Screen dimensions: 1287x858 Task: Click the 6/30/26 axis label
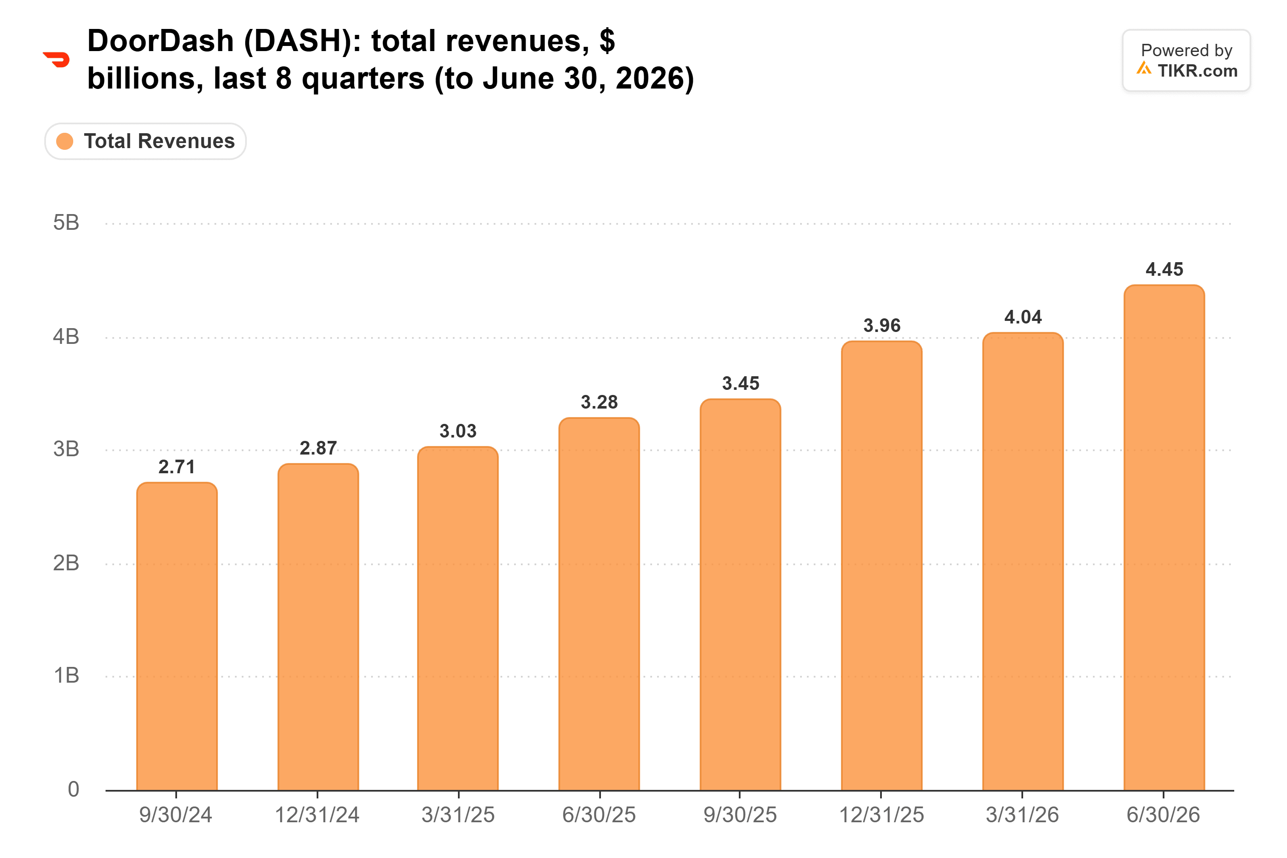point(1163,815)
